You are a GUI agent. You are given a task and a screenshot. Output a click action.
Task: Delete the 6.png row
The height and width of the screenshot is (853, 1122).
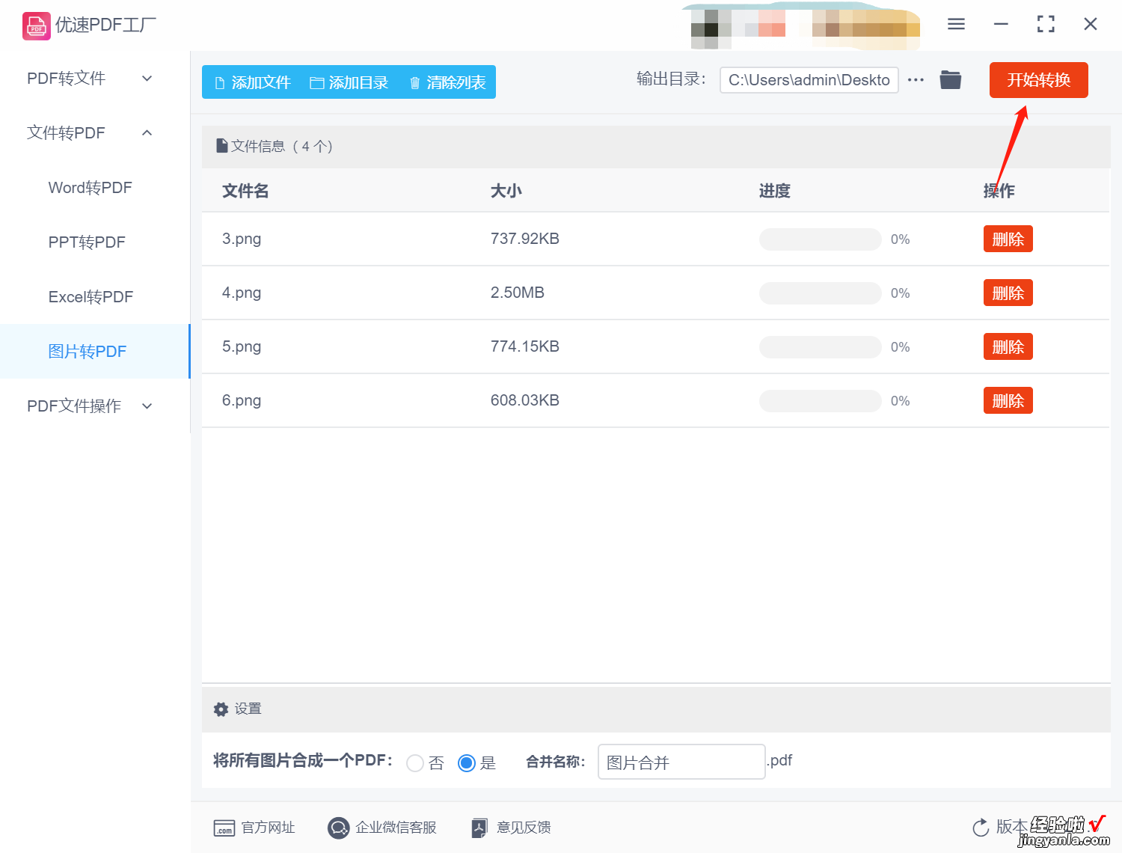(1008, 401)
